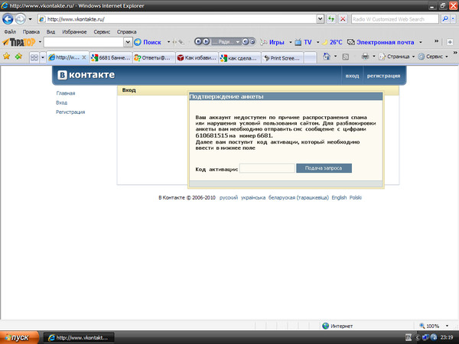459x344 pixels.
Task: Open the Страница command bar menu
Action: 396,56
